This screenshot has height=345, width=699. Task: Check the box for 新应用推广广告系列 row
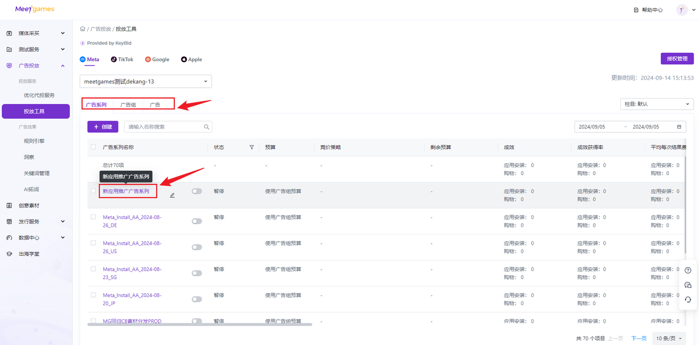93,191
